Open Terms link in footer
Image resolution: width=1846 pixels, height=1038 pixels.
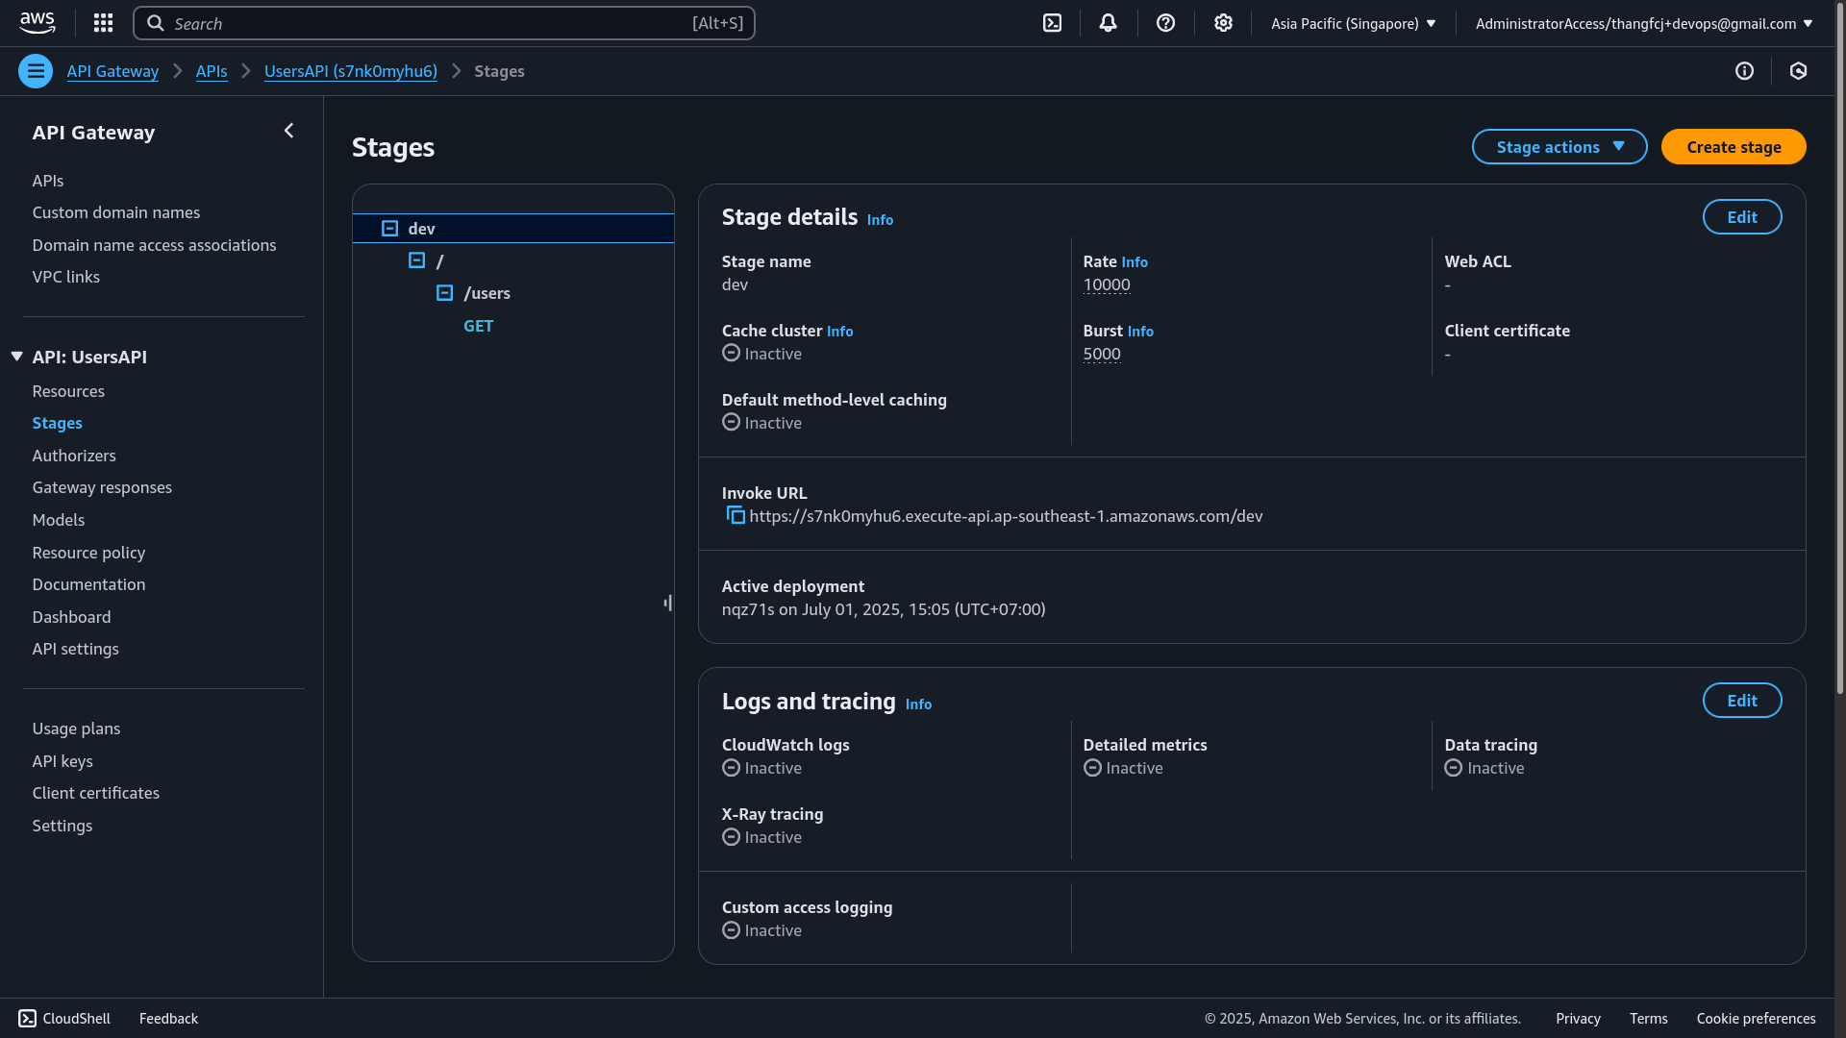(x=1648, y=1019)
